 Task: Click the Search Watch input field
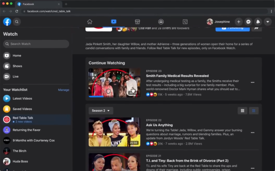36,44
